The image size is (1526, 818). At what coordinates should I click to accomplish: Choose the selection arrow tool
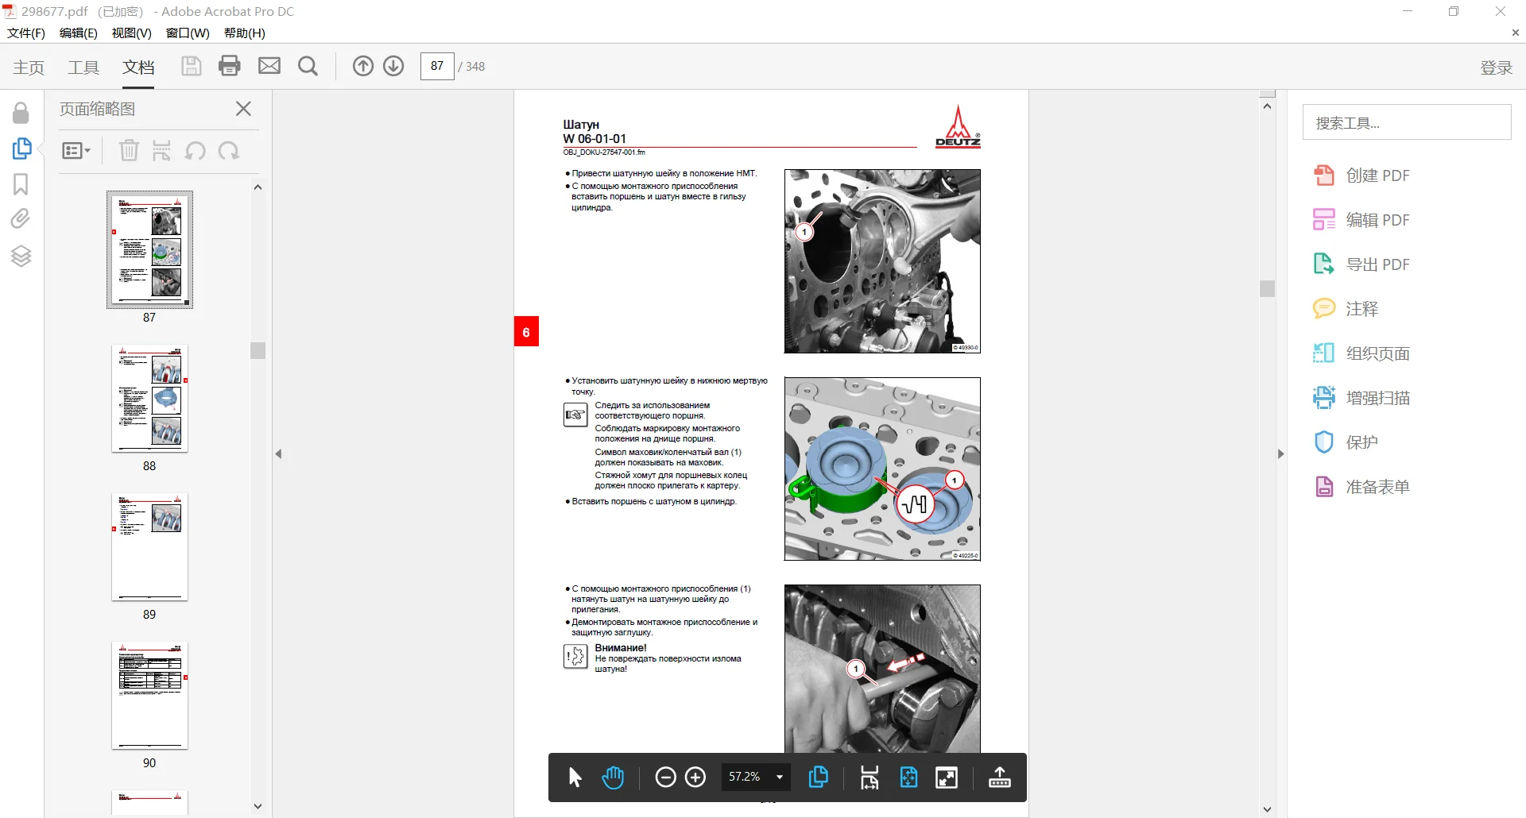click(x=575, y=777)
